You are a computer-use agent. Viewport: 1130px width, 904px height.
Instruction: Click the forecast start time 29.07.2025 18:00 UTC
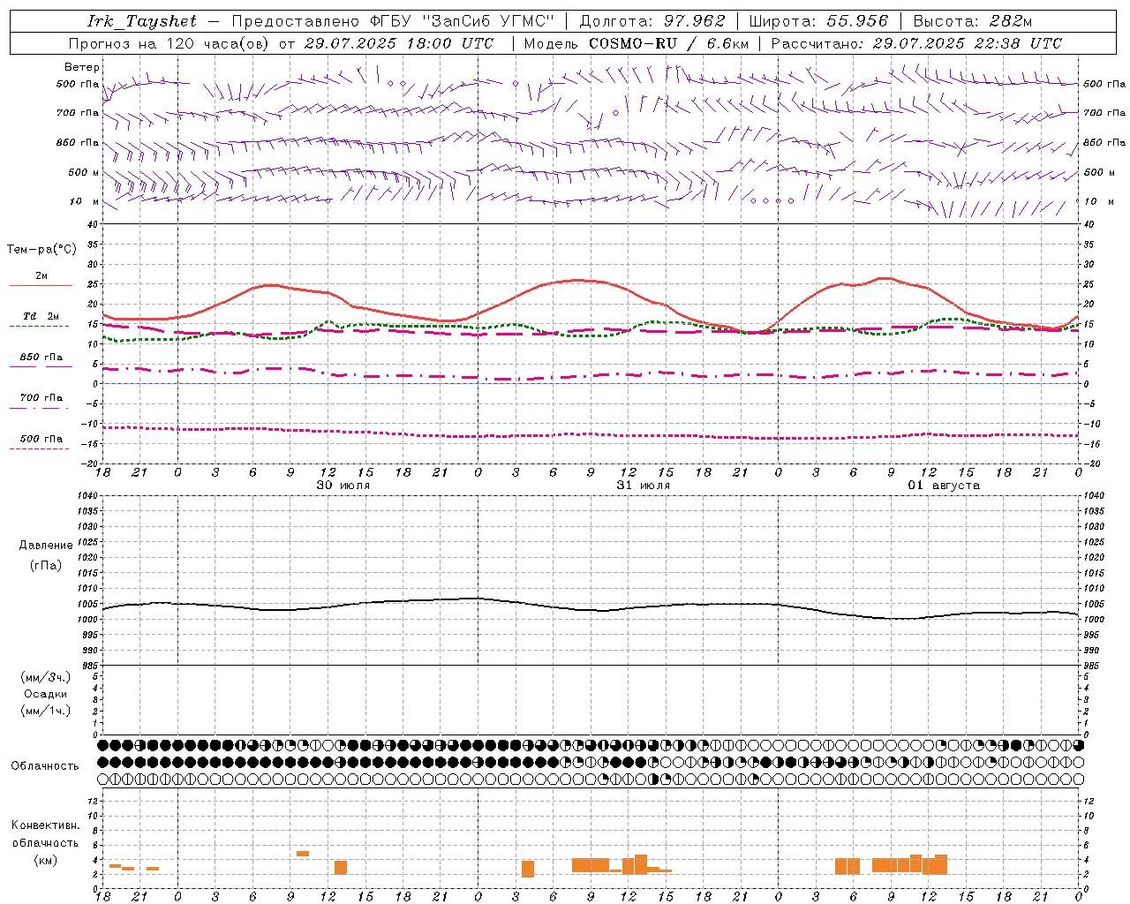(398, 43)
